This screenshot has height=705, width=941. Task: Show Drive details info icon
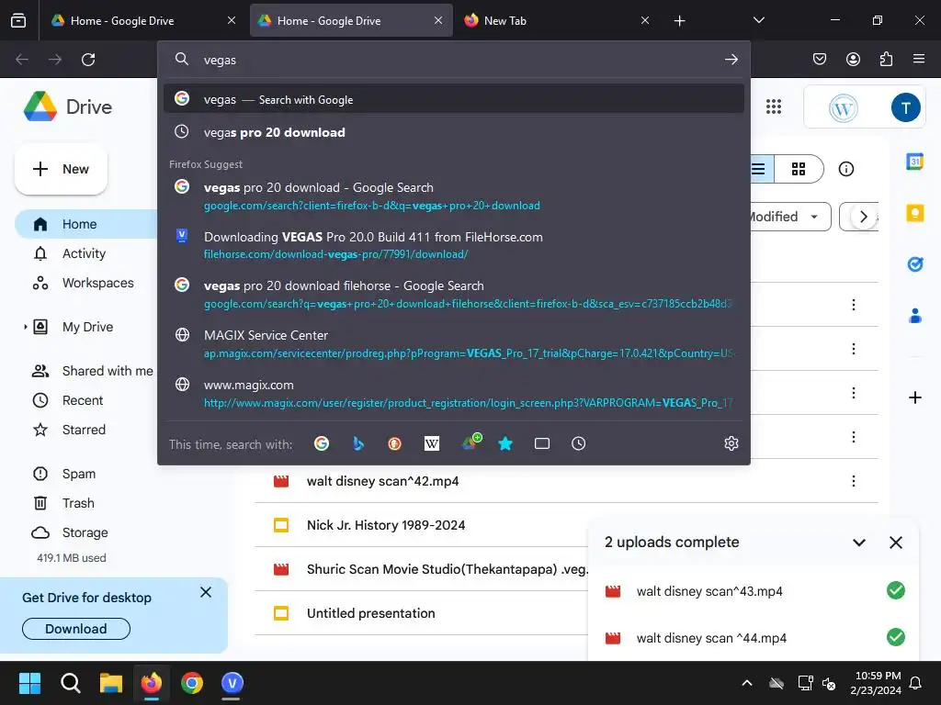[x=846, y=169]
